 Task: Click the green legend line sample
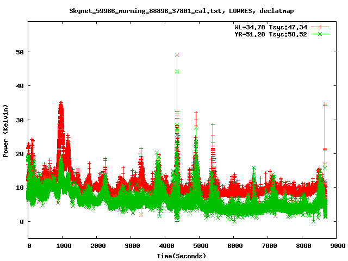320,34
